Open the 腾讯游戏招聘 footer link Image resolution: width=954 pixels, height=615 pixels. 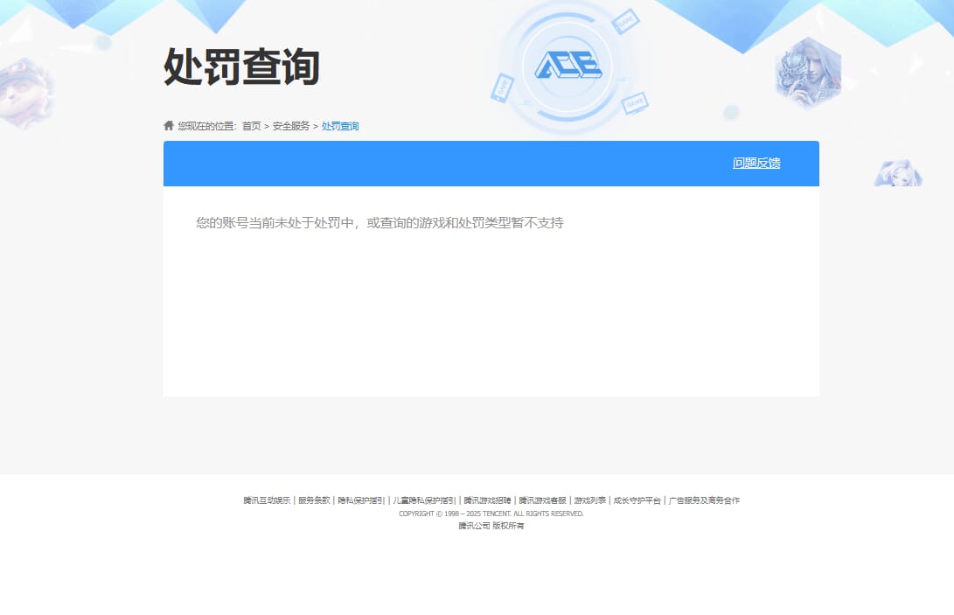tap(488, 500)
